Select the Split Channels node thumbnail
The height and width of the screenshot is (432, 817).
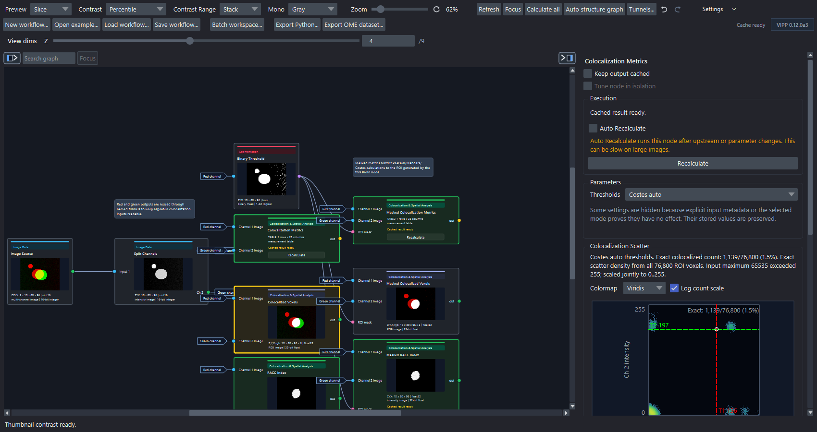click(163, 274)
